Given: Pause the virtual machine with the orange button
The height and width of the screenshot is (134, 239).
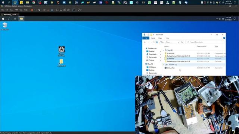Looking at the screenshot, I should [32, 10].
